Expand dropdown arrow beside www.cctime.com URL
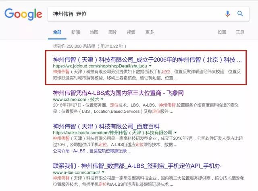258x191 pixels. click(102, 99)
